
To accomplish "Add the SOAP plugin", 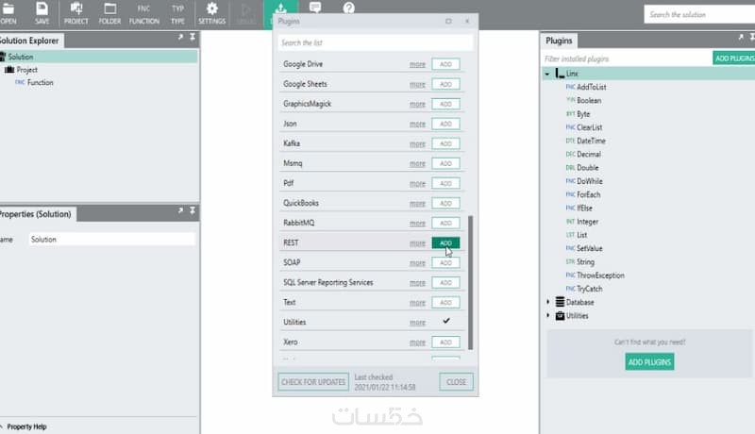I will point(445,262).
